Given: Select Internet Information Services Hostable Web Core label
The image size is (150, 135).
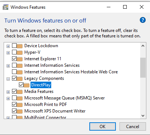Looking at the screenshot, I should tap(71, 72).
